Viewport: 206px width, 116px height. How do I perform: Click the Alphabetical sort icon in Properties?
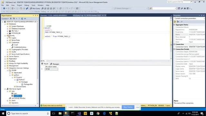pos(178,22)
